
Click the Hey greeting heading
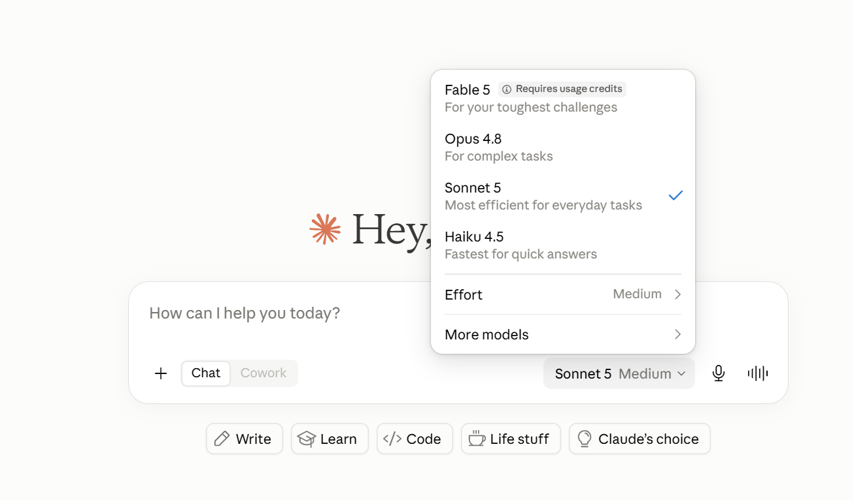[x=391, y=230]
